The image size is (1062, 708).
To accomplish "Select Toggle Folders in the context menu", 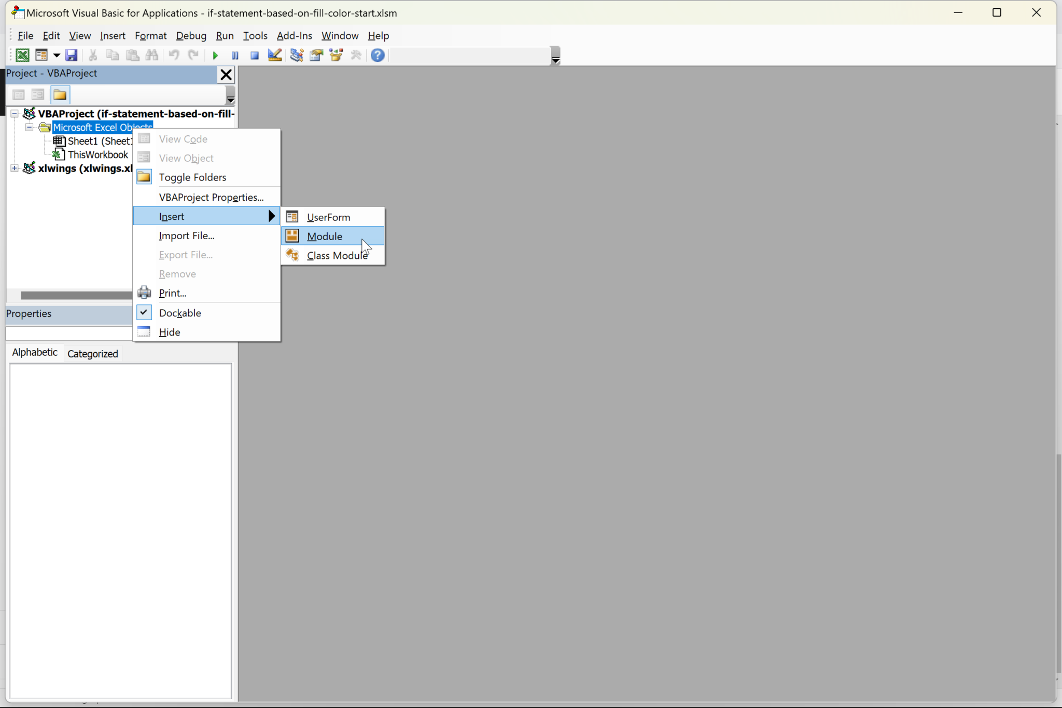I will coord(192,177).
